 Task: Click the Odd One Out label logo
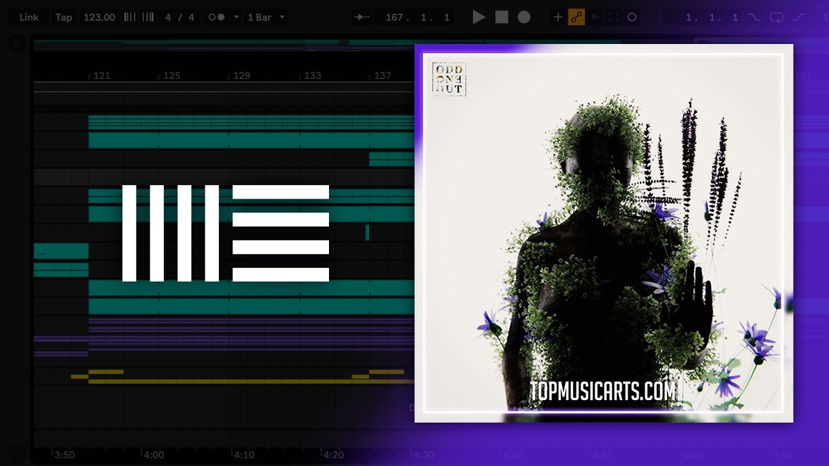[x=449, y=80]
